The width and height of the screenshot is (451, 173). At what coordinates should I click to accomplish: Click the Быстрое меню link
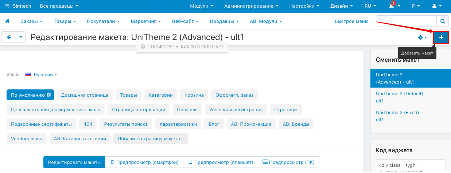[351, 21]
